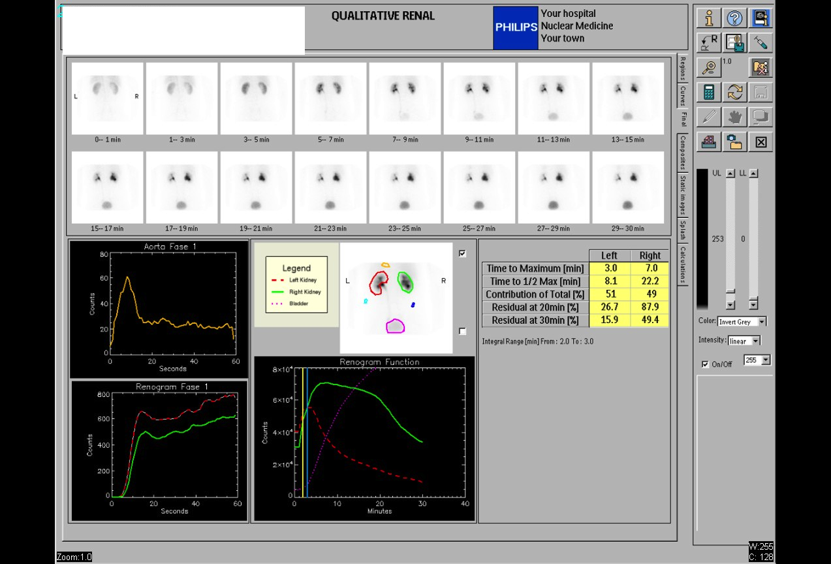
Task: Open the Composites tab
Action: [x=683, y=151]
